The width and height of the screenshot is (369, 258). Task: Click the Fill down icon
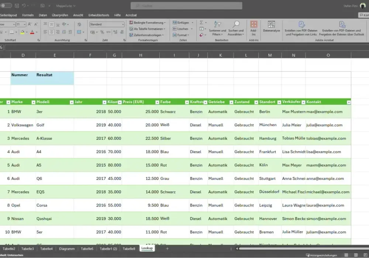201,29
